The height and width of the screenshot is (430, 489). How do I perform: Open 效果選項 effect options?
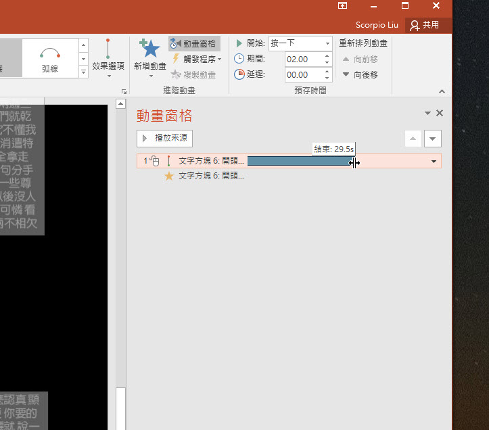click(x=108, y=57)
